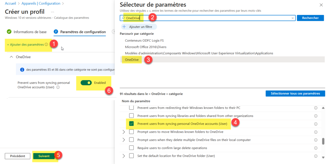
Task: Check Prevent users from syncing libraries from other organizations
Action: (x=131, y=116)
